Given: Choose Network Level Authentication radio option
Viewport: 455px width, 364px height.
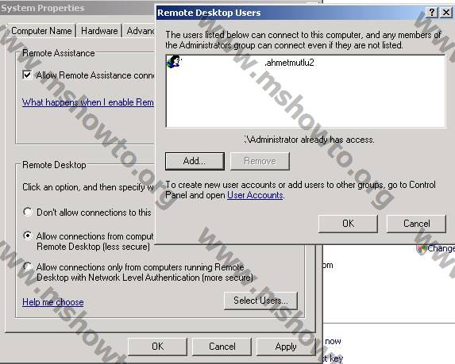Looking at the screenshot, I should click(28, 266).
